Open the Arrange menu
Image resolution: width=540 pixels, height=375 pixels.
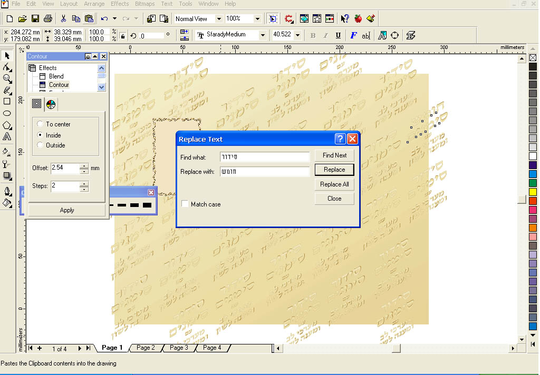coord(94,4)
